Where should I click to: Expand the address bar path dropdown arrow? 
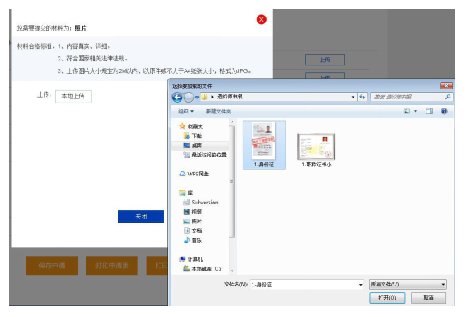coord(353,97)
